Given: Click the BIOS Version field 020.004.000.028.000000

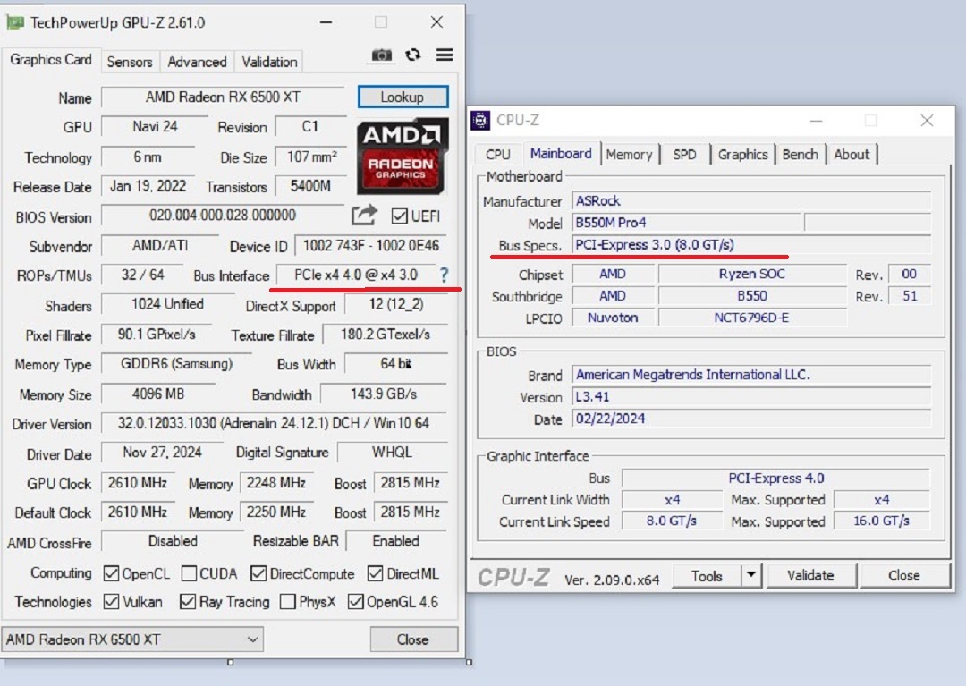Looking at the screenshot, I should pyautogui.click(x=223, y=216).
